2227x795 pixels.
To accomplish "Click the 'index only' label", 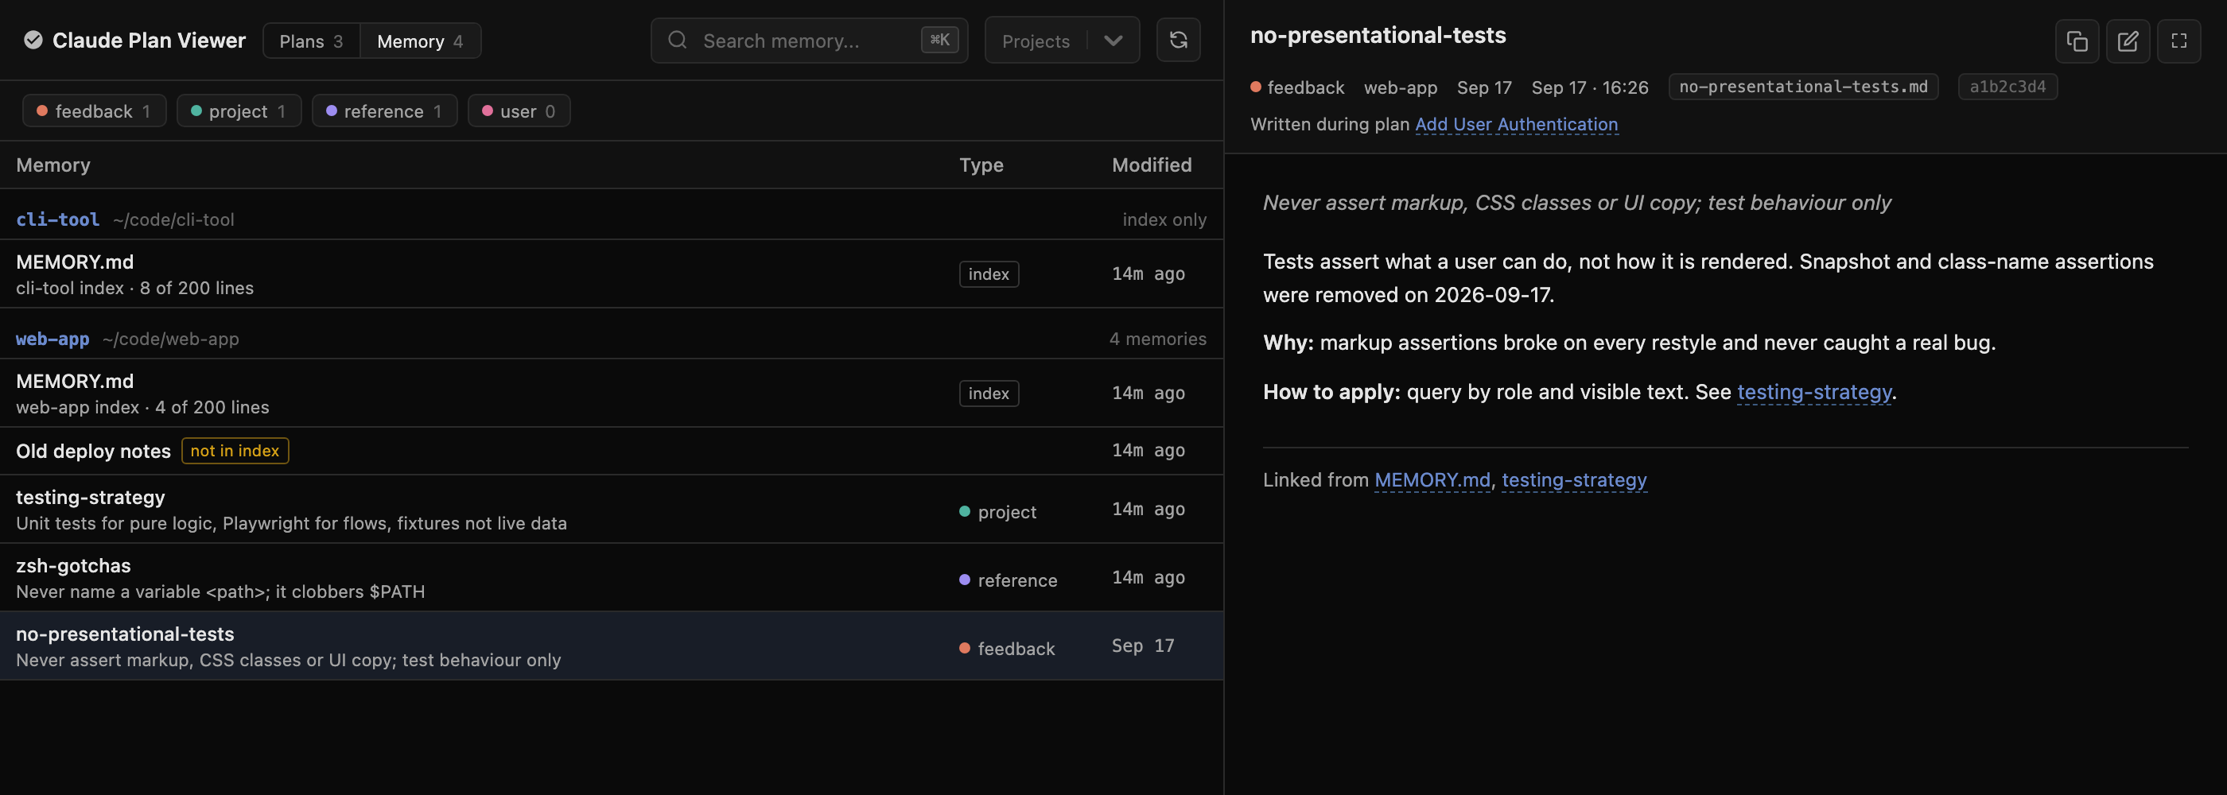I will click(x=1164, y=219).
